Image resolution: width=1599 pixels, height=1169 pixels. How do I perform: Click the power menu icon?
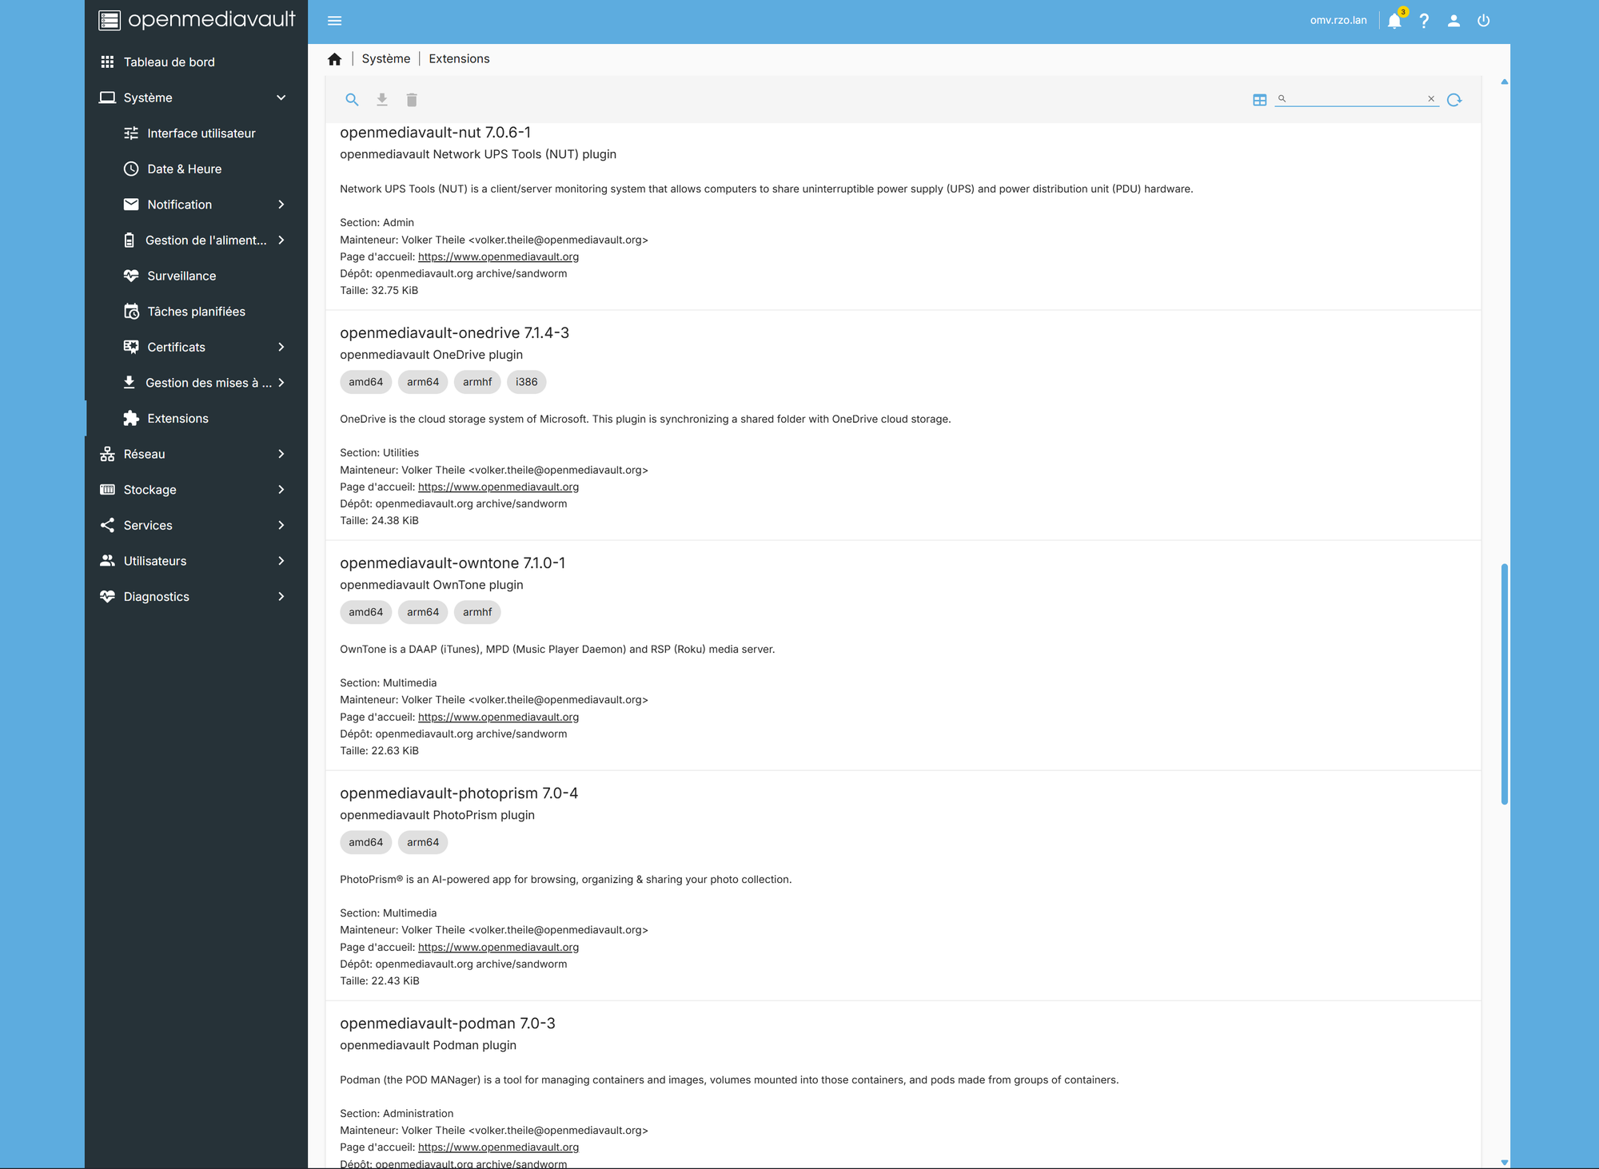[x=1484, y=21]
